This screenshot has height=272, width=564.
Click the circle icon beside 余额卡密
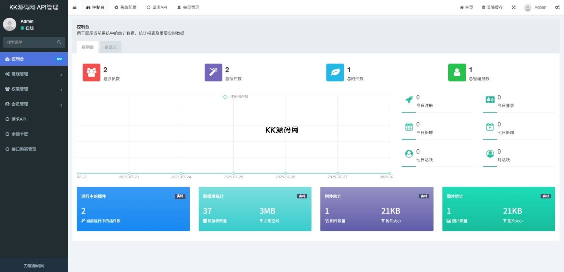pyautogui.click(x=7, y=134)
